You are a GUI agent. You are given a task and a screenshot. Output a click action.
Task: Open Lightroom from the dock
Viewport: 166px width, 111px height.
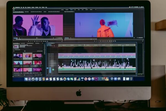click(x=100, y=79)
